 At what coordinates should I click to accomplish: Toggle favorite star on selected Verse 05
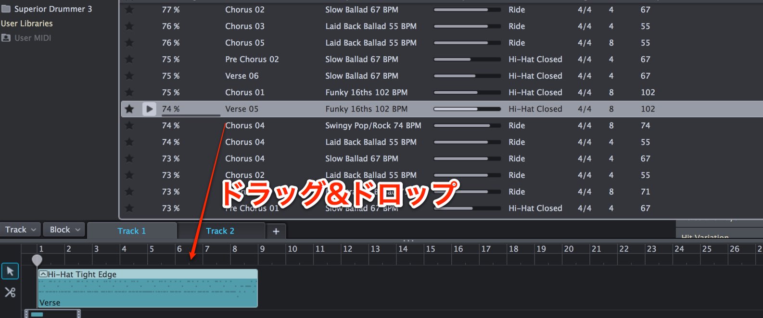(129, 109)
